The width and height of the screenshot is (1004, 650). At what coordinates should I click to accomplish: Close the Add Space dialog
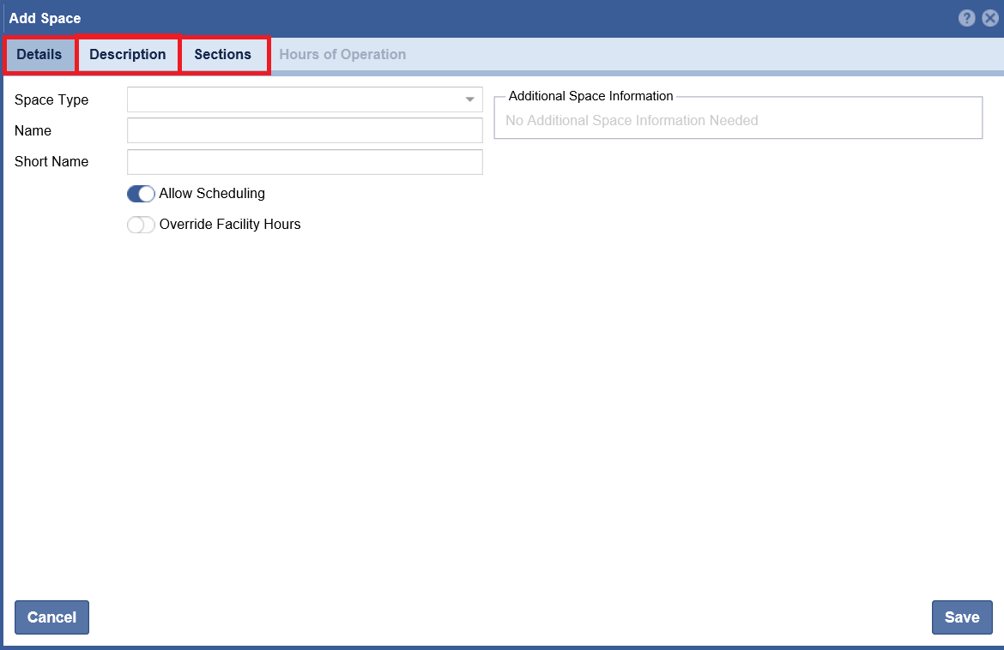coord(990,18)
